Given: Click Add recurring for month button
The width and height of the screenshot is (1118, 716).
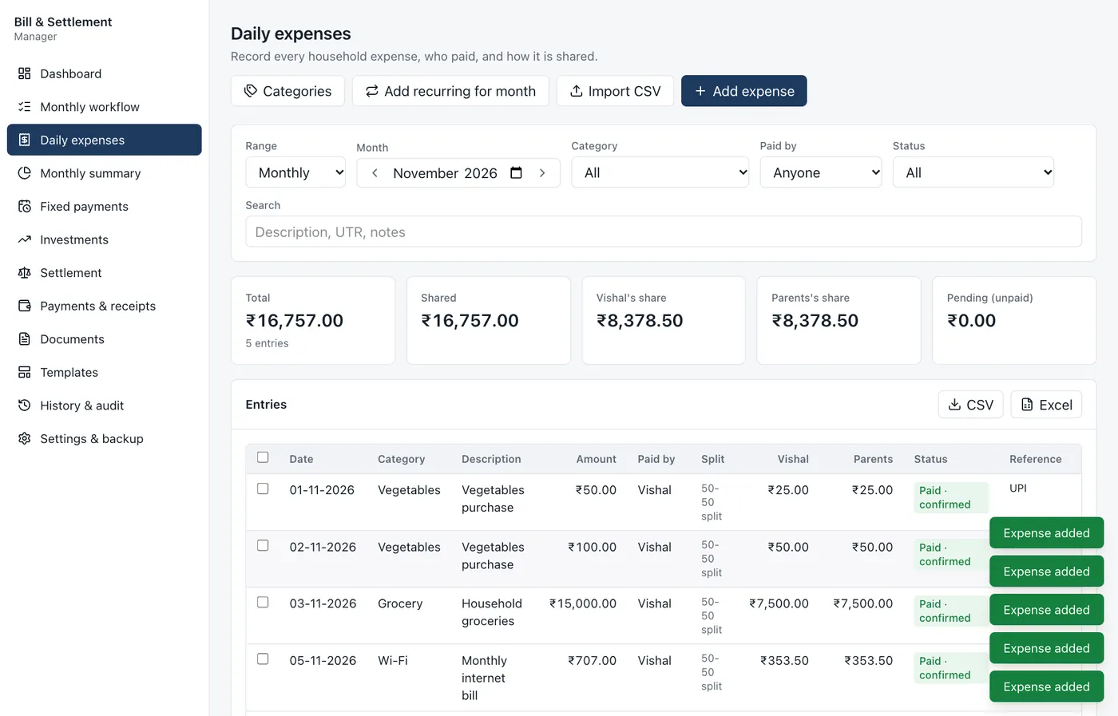Looking at the screenshot, I should tap(450, 91).
